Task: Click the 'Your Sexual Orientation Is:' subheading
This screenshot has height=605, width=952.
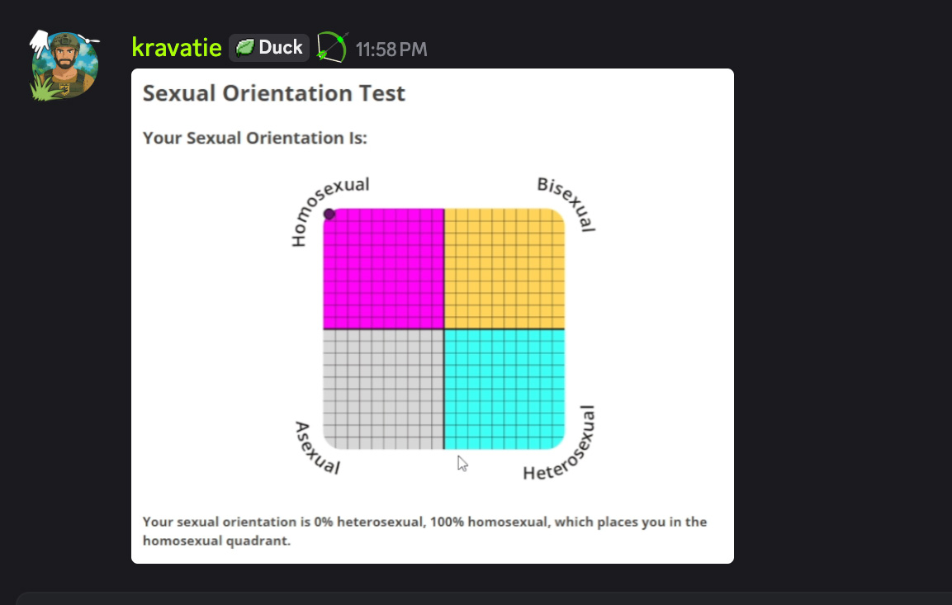Action: point(254,138)
